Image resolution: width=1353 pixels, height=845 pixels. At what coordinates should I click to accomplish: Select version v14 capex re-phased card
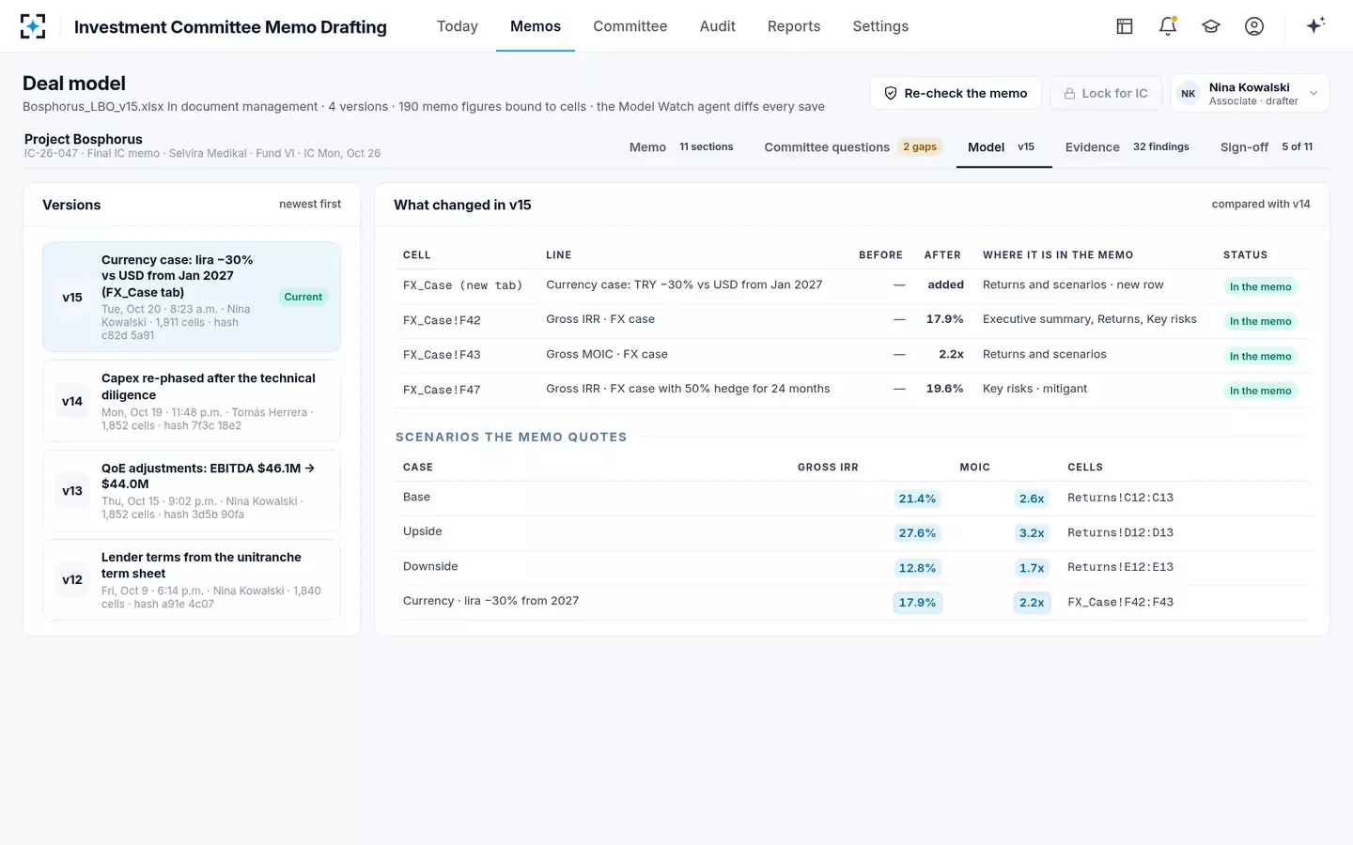point(192,401)
